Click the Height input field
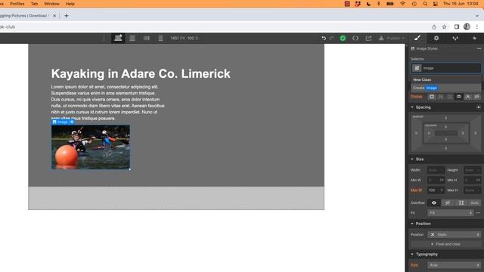Screen dimensions: 484x272 click(472, 170)
